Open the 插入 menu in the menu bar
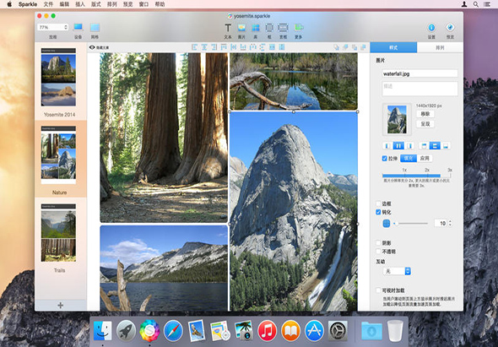 [x=79, y=4]
